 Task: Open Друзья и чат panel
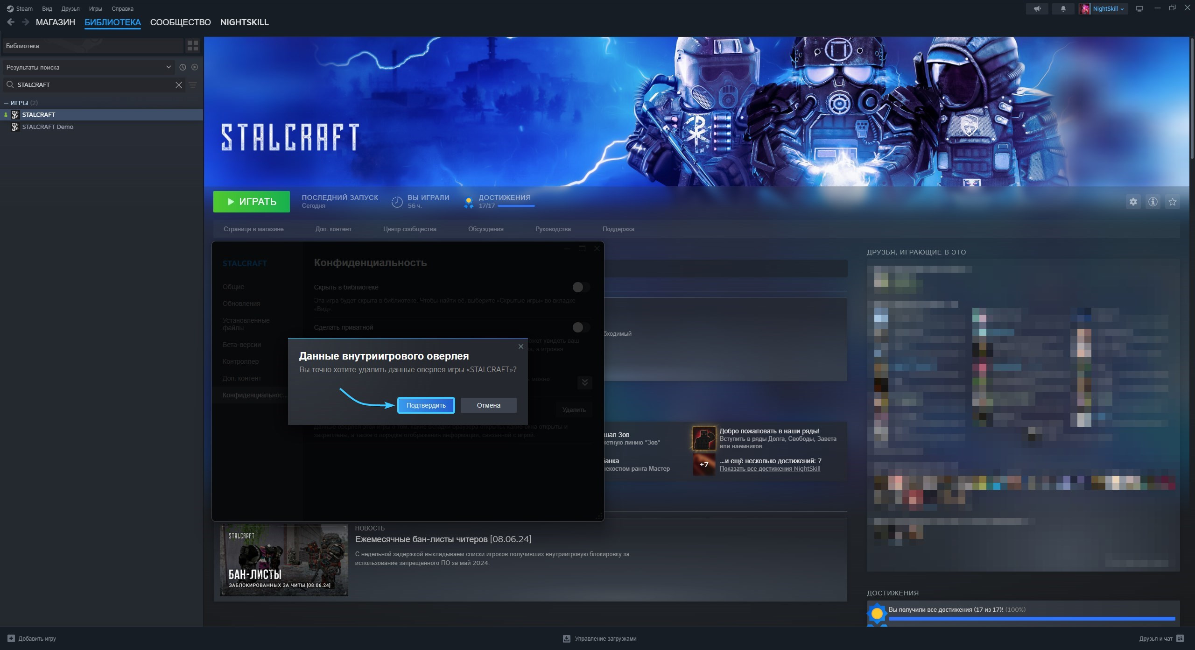[1161, 638]
